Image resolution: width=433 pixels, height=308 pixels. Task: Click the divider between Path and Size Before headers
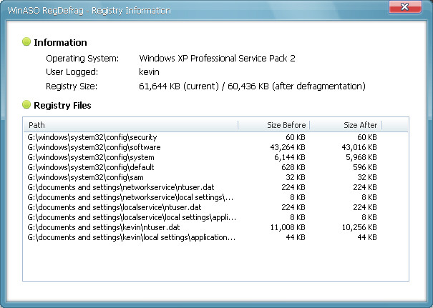pos(238,125)
